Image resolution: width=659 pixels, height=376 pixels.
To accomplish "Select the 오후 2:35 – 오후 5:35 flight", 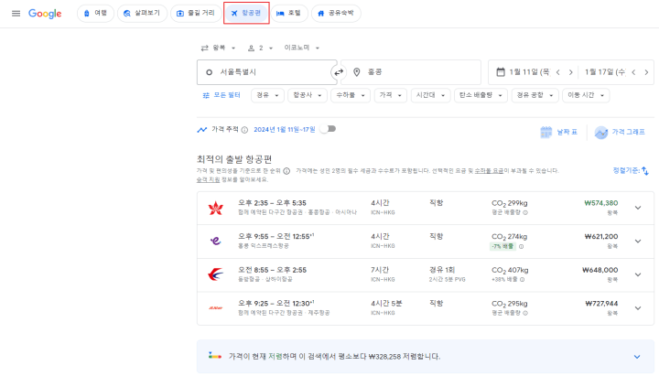I will [426, 208].
